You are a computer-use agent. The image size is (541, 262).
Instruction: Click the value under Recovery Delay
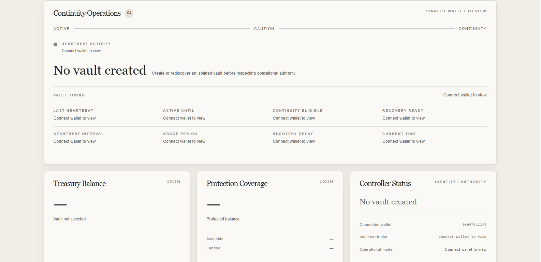pos(294,141)
